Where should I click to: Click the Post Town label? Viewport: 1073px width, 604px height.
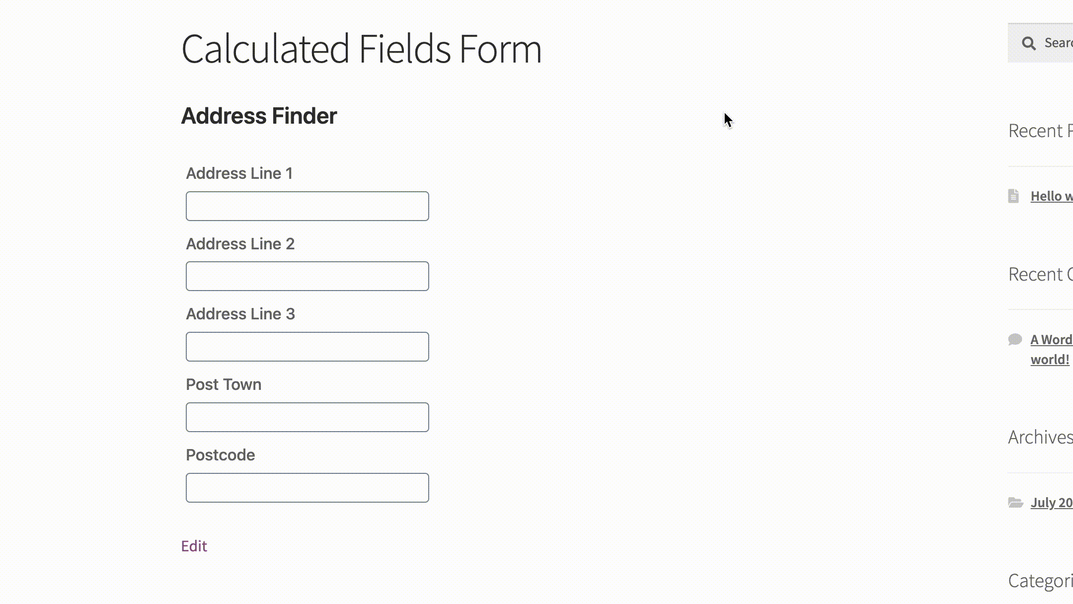coord(224,384)
